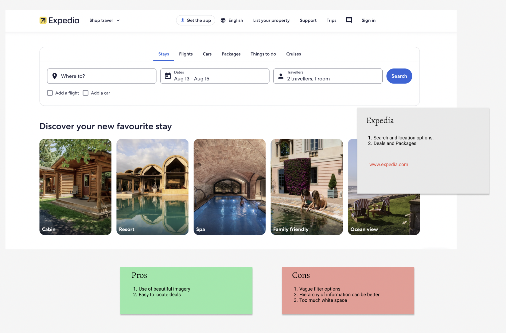The width and height of the screenshot is (506, 333).
Task: Open the Support link
Action: pos(308,20)
